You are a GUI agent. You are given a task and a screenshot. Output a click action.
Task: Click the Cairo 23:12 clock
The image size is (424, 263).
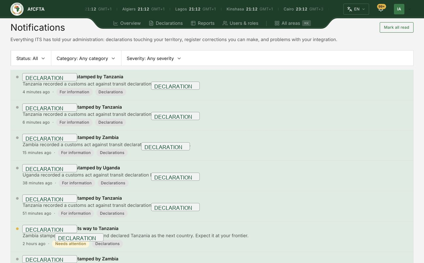pyautogui.click(x=303, y=9)
